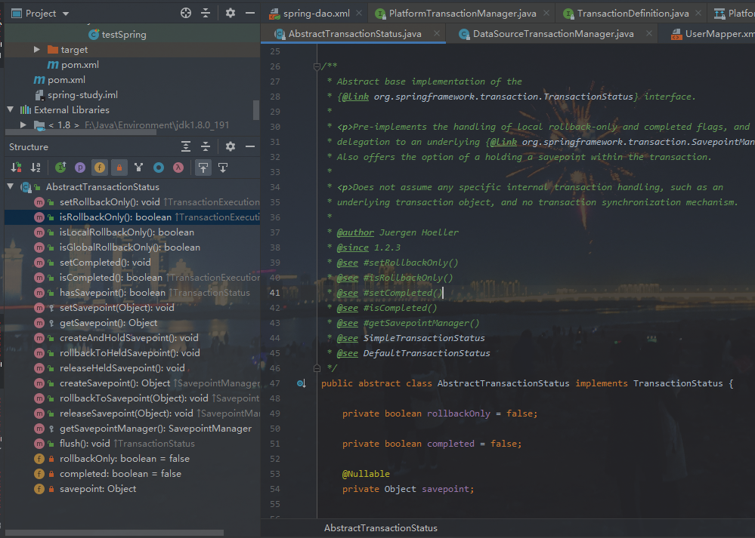
Task: Expand all nodes in Structure panel
Action: pyautogui.click(x=186, y=146)
